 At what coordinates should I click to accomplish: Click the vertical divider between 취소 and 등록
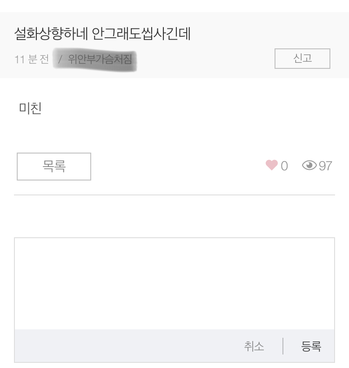tap(283, 346)
